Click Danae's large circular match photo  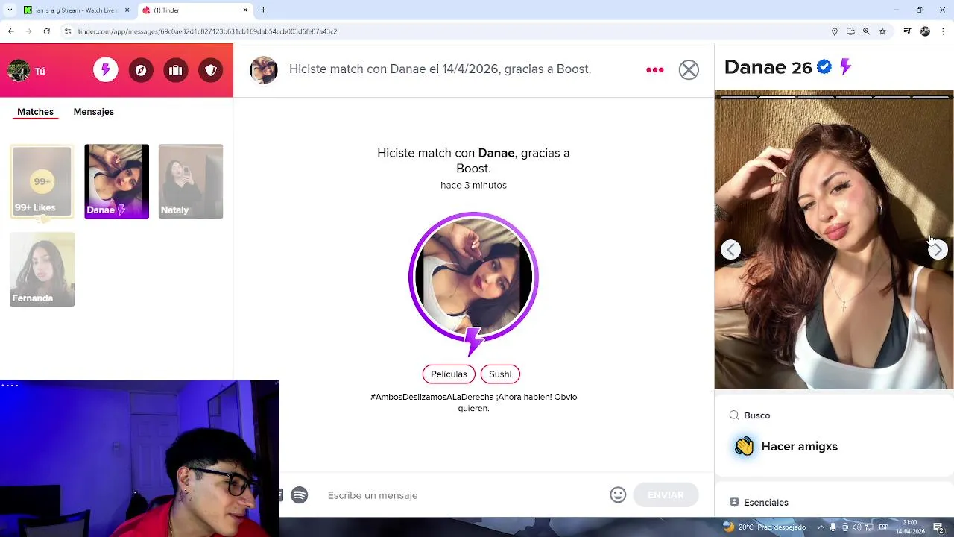click(x=473, y=277)
